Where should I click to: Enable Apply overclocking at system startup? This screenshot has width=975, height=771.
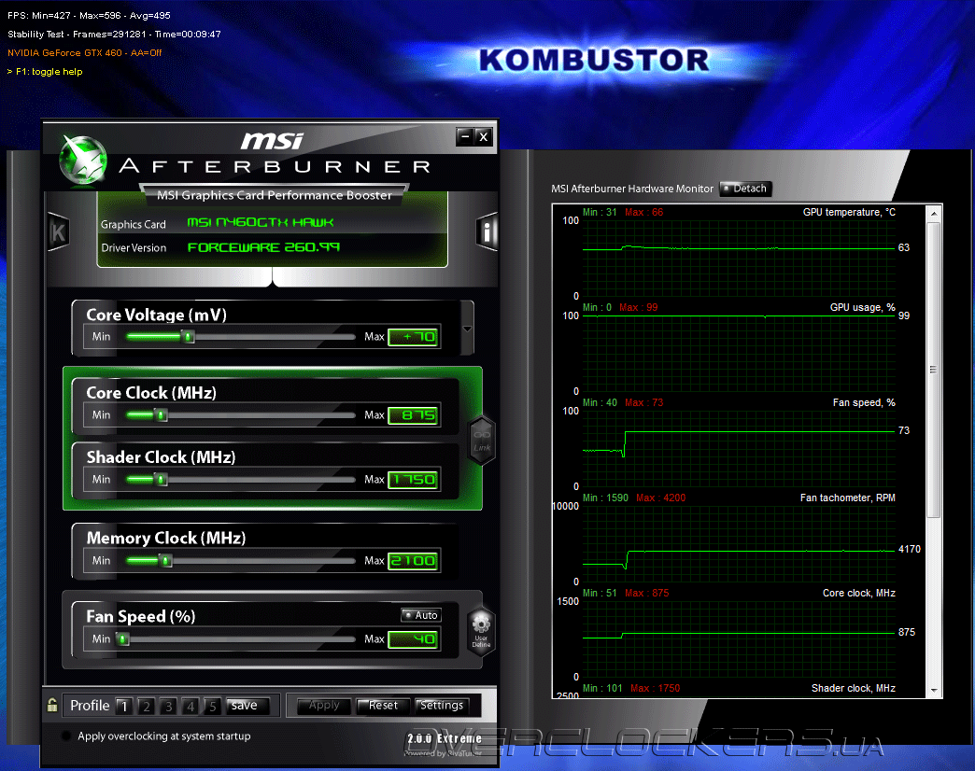(66, 736)
